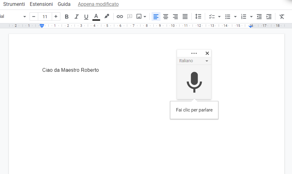Insert a bulleted list
Image resolution: width=292 pixels, height=174 pixels.
[x=228, y=17]
